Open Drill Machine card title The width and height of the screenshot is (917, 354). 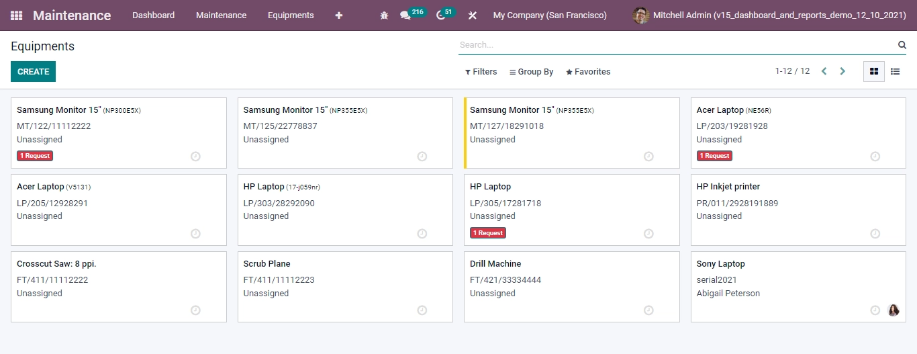(495, 264)
